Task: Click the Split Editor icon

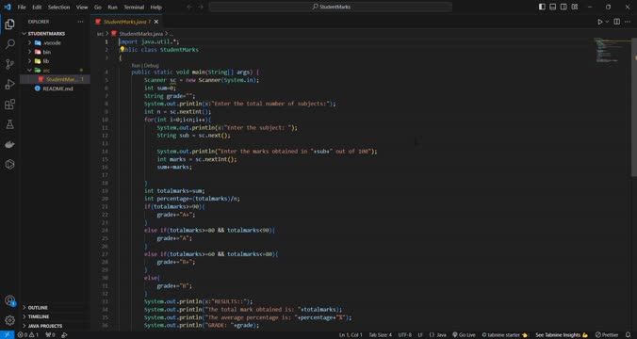Action: [x=616, y=22]
